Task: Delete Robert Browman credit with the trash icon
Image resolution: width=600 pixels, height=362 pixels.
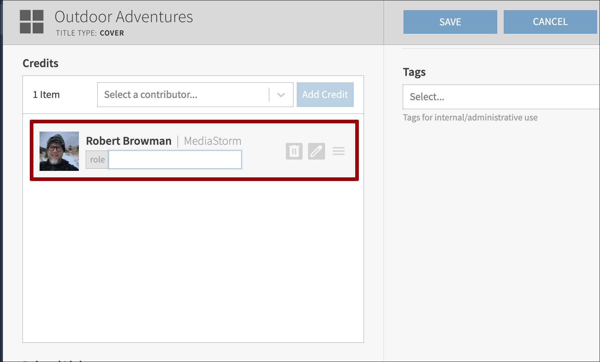Action: click(294, 151)
